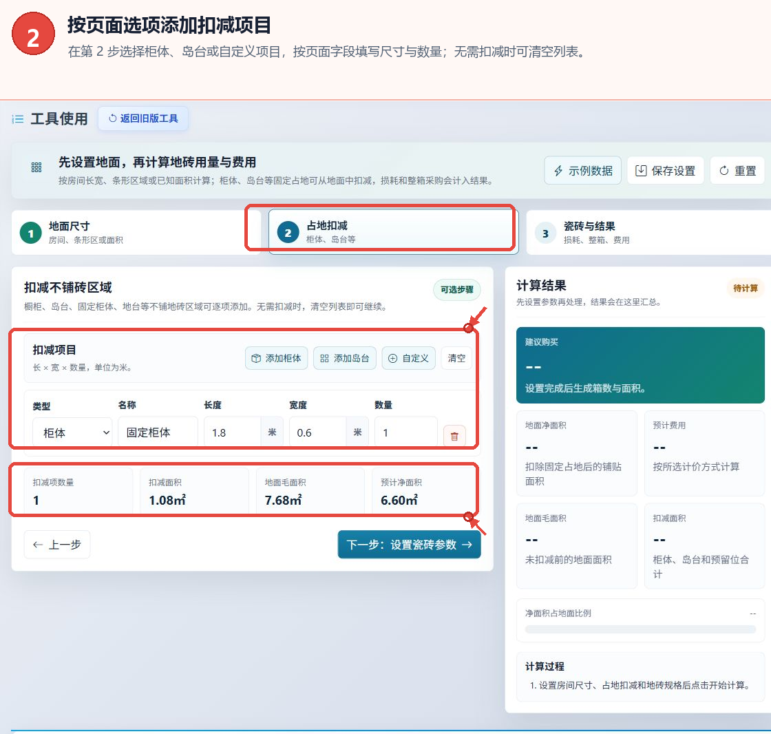This screenshot has width=771, height=734.
Task: Click the 重置 reset button
Action: click(x=737, y=171)
